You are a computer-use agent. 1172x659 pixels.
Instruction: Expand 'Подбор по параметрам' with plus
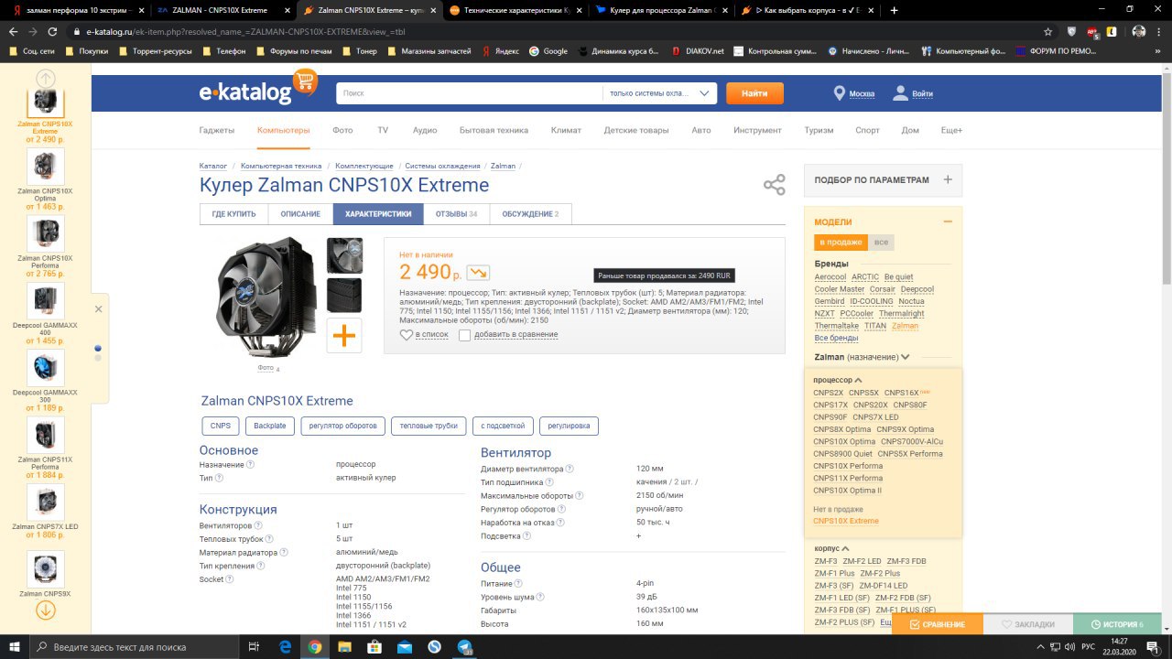pos(948,180)
